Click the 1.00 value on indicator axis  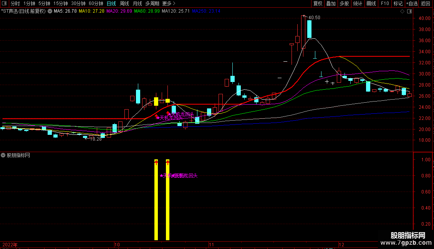[x=426, y=160]
